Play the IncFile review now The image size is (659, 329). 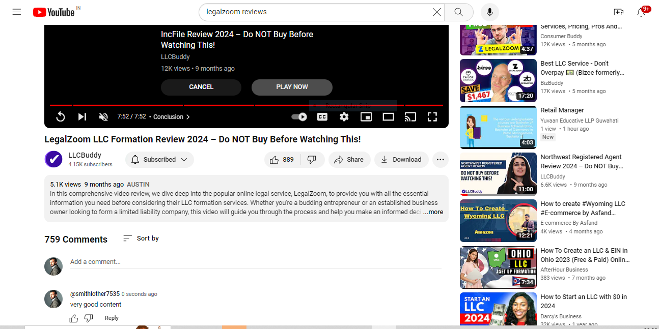(x=292, y=87)
